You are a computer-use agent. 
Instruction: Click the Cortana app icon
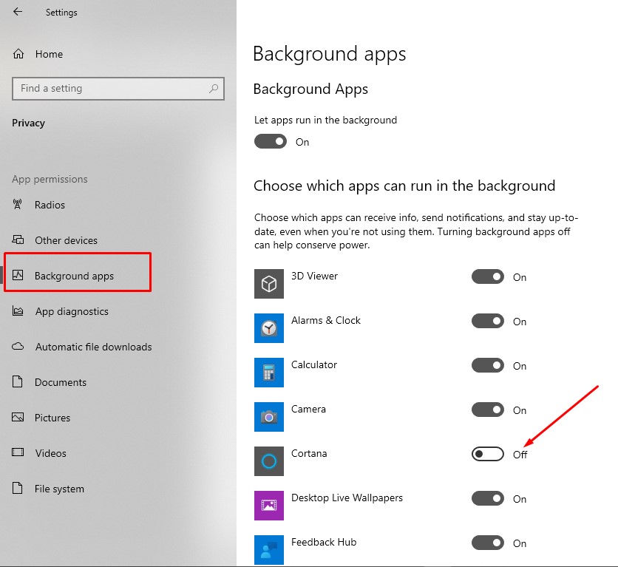269,461
